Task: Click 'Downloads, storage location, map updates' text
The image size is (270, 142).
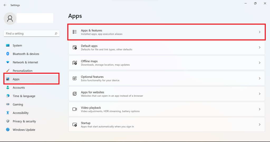Action: click(x=105, y=65)
